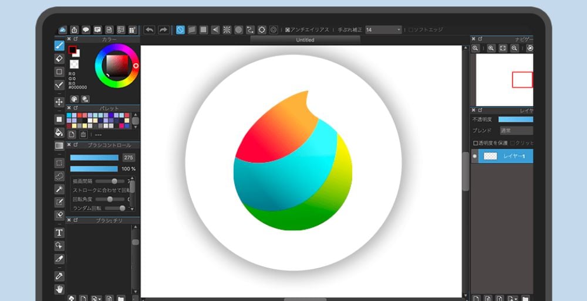Select the Brush tool

pyautogui.click(x=59, y=46)
